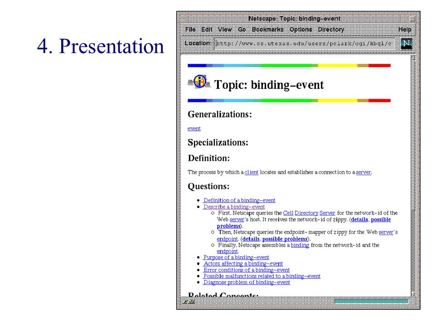Open 'Actors affecting a binding-event' question
This screenshot has height=326, width=435.
click(243, 264)
